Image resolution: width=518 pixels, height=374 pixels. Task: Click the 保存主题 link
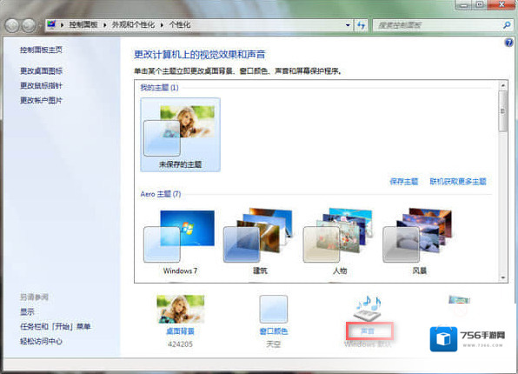(403, 181)
